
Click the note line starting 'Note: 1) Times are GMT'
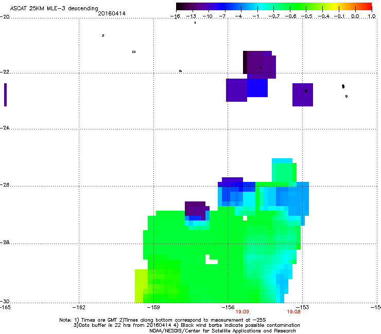pos(163,320)
